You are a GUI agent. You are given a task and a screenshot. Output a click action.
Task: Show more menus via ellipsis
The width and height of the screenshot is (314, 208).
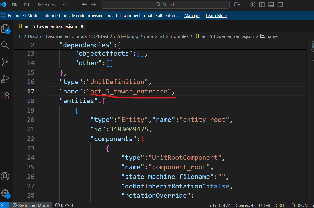[65, 4]
